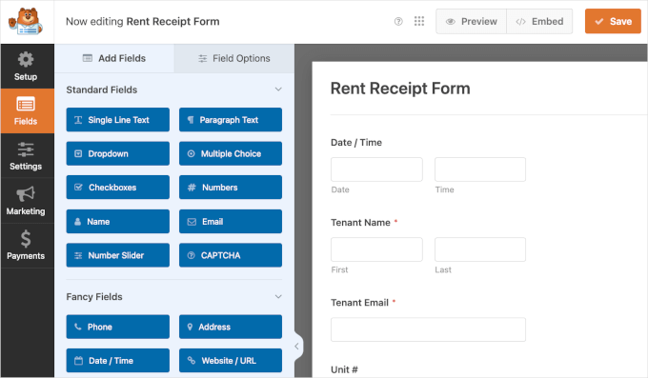Add an Email field

(x=231, y=222)
